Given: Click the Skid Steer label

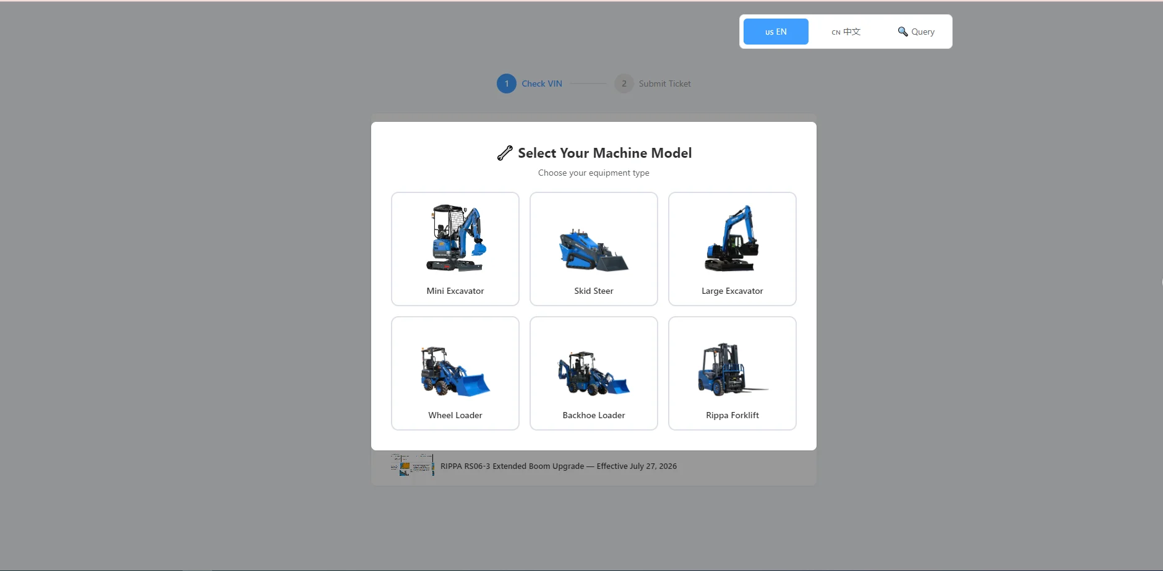Looking at the screenshot, I should [x=594, y=291].
